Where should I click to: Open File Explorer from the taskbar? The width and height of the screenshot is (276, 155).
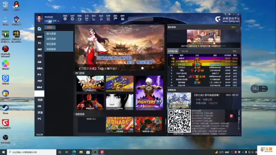coord(81,152)
